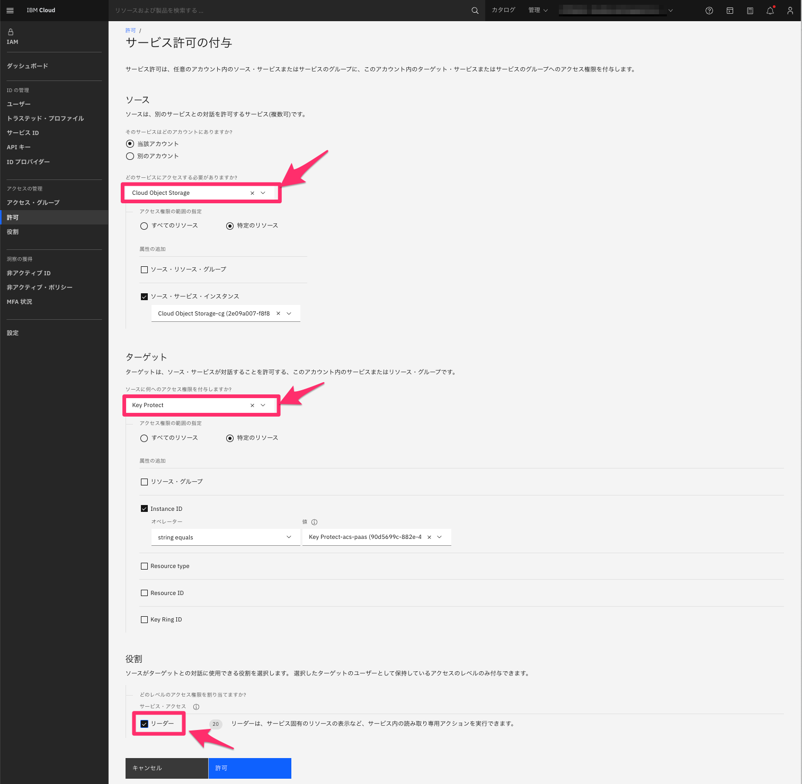Enable the Key Ring ID checkbox

(x=144, y=620)
